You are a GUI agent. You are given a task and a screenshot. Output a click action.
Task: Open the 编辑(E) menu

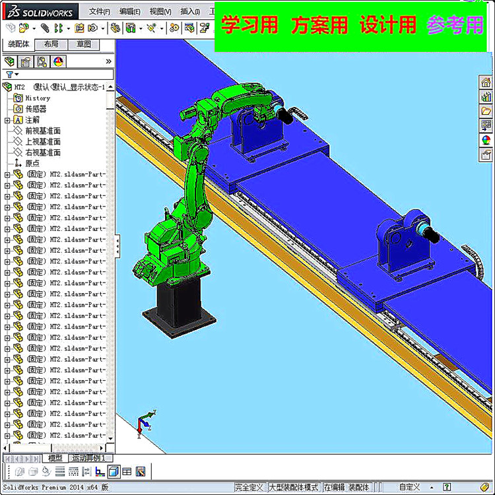point(130,11)
